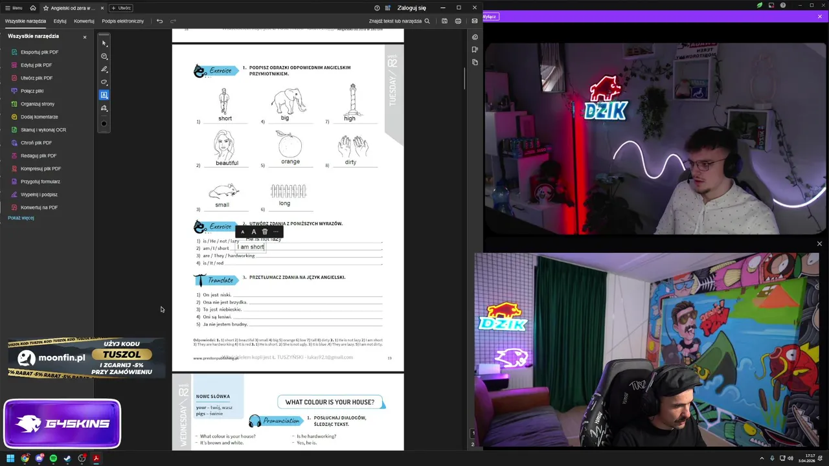Viewport: 829px width, 466px height.
Task: Go to Acrobat home icon
Action: point(33,8)
